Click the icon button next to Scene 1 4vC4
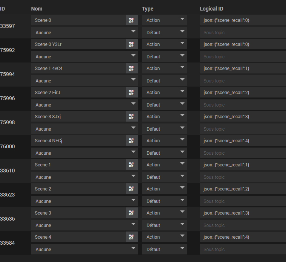The height and width of the screenshot is (262, 286). point(131,69)
